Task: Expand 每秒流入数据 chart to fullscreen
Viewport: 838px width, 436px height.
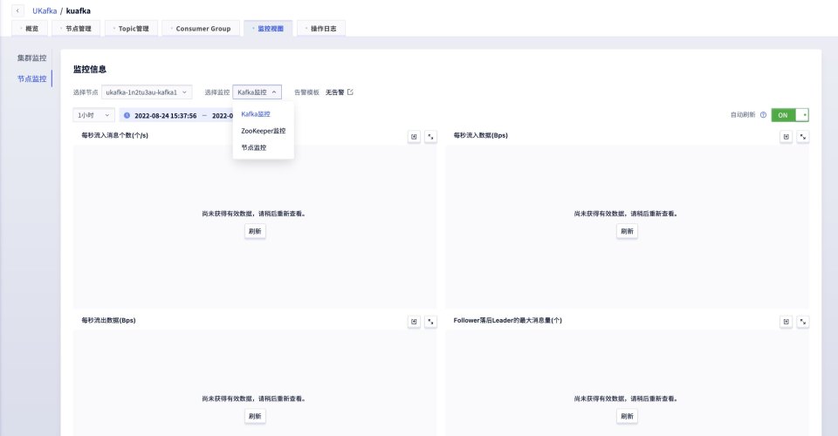Action: point(803,137)
